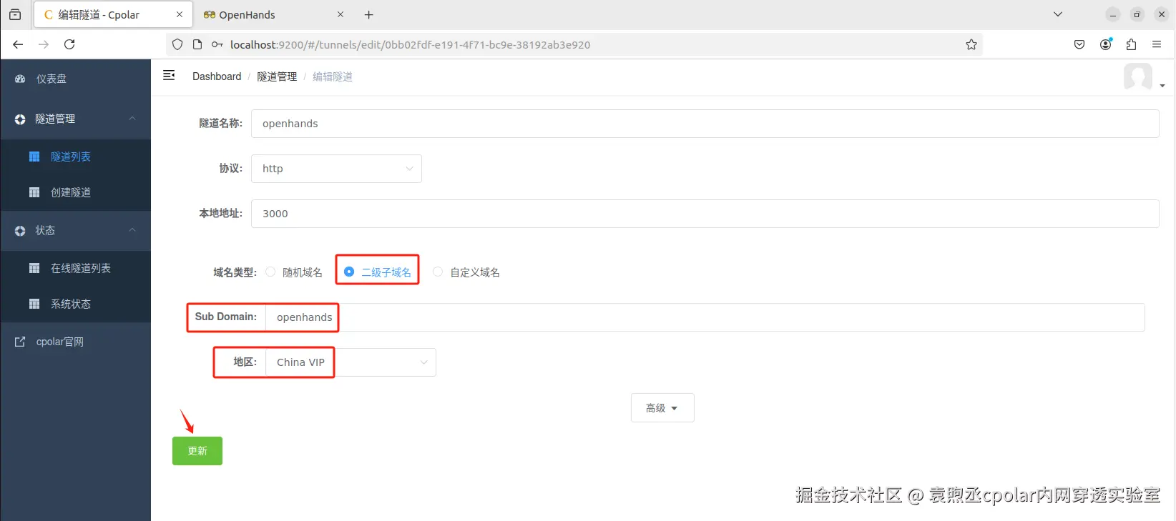The height and width of the screenshot is (521, 1176).
Task: Click the list all tabs chevron
Action: (x=1058, y=14)
